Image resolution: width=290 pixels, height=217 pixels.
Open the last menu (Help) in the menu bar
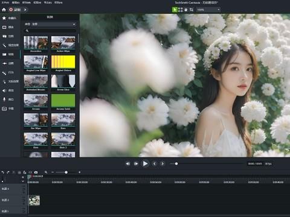pyautogui.click(x=59, y=2)
